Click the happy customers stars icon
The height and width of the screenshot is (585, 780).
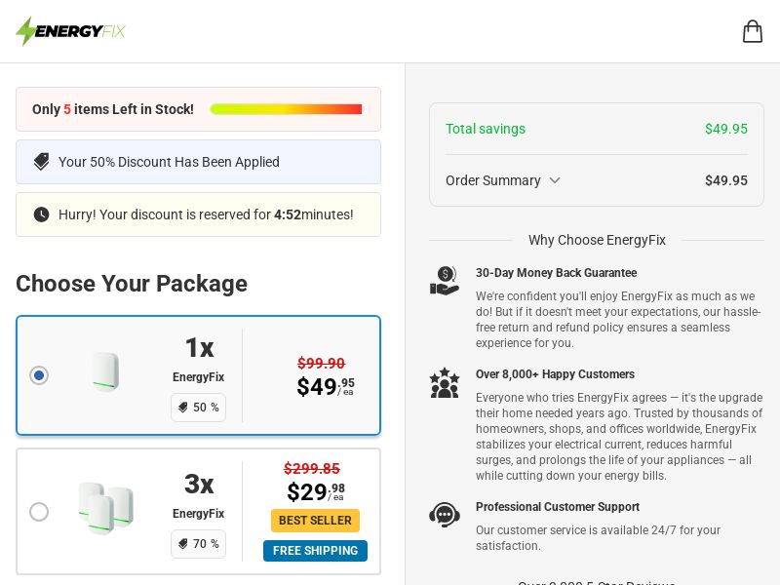tap(445, 382)
